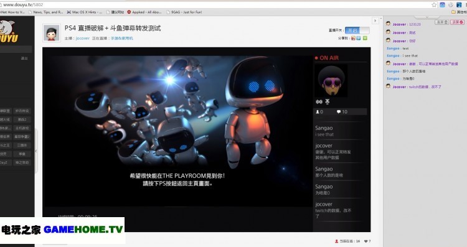Click the online viewers person icon
Viewport: 467px width, 247px height.
[x=336, y=241]
